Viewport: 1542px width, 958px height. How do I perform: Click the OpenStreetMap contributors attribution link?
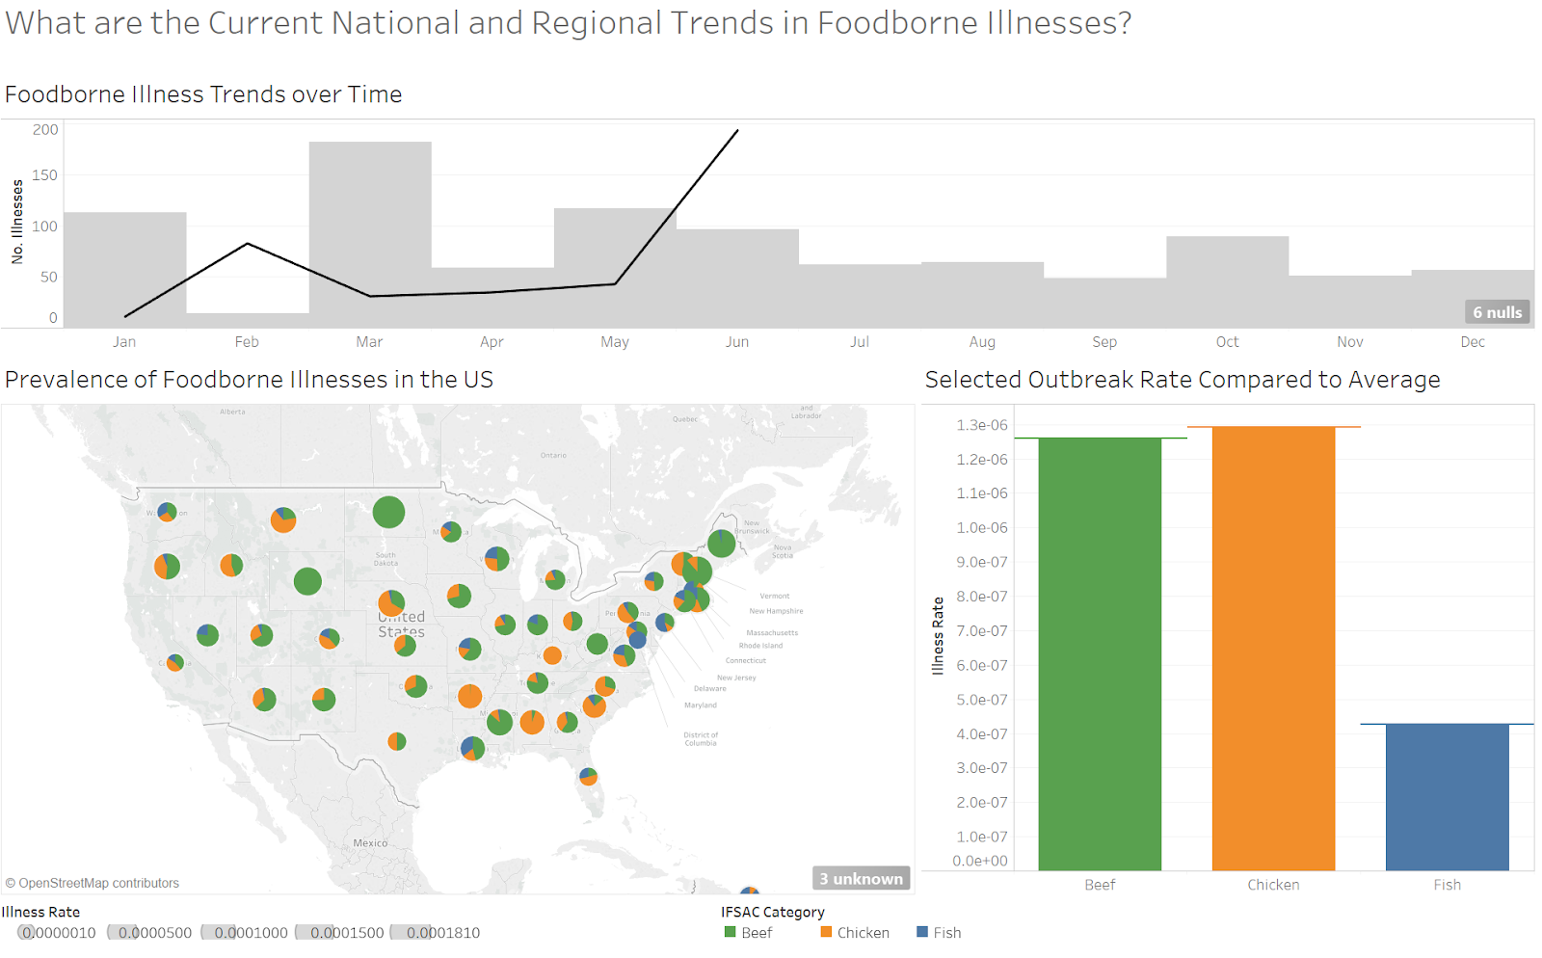pos(92,883)
